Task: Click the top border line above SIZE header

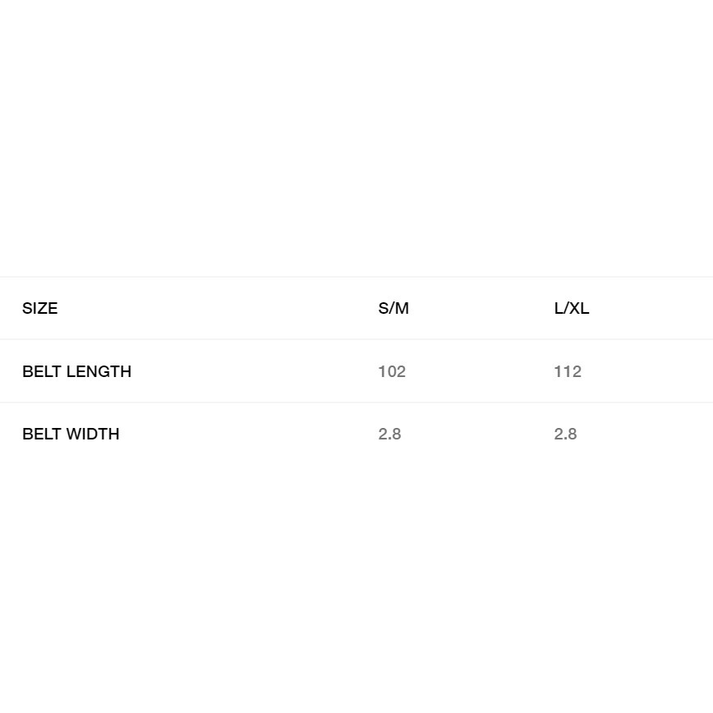Action: tap(356, 277)
